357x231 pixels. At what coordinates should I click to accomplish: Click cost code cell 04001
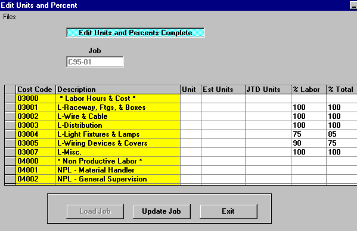[36, 170]
